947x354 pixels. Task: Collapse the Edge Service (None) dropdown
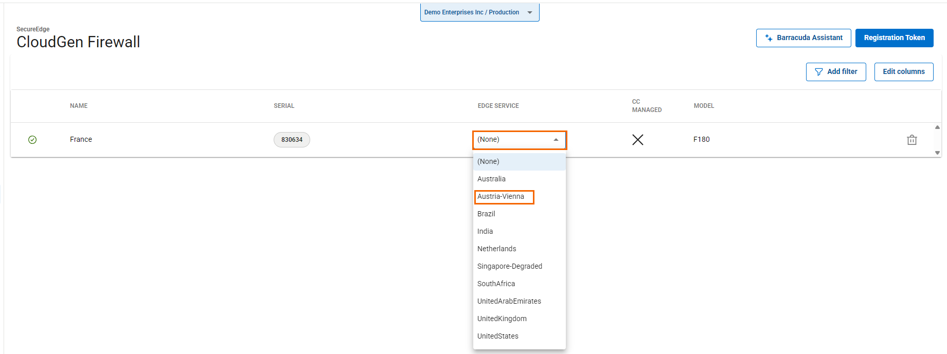(556, 140)
